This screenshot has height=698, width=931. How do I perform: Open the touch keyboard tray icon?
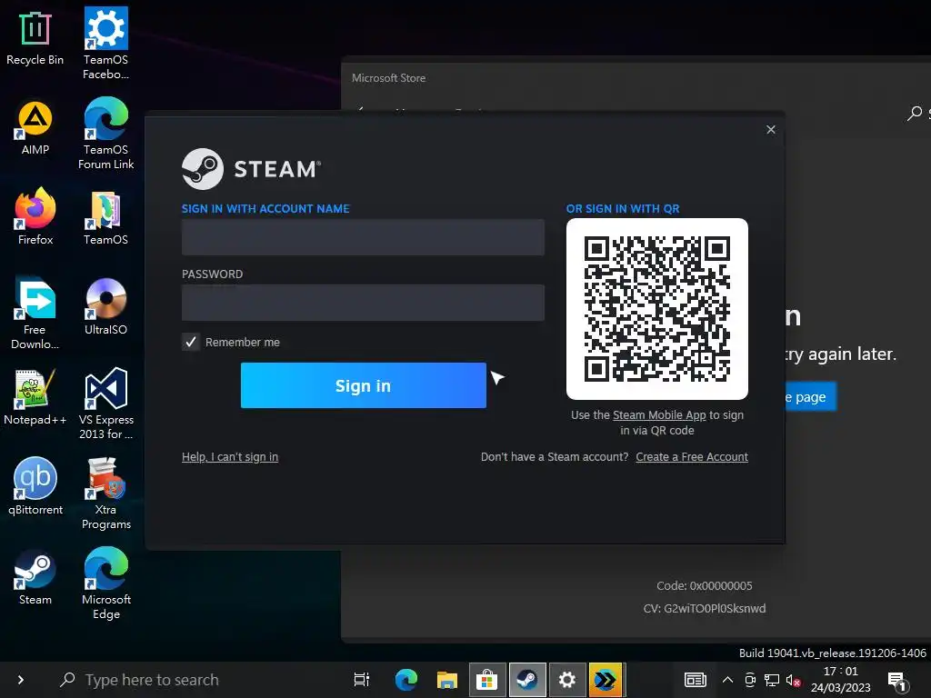coord(695,680)
